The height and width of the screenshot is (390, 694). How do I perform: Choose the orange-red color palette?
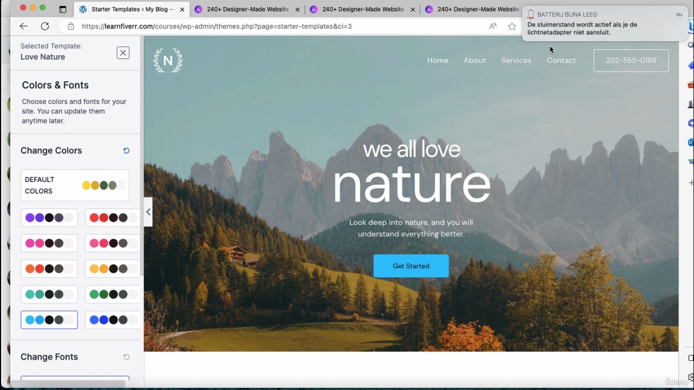pos(49,269)
